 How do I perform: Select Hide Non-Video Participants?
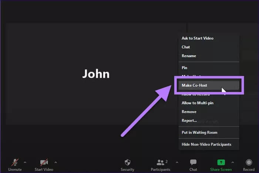click(209, 144)
